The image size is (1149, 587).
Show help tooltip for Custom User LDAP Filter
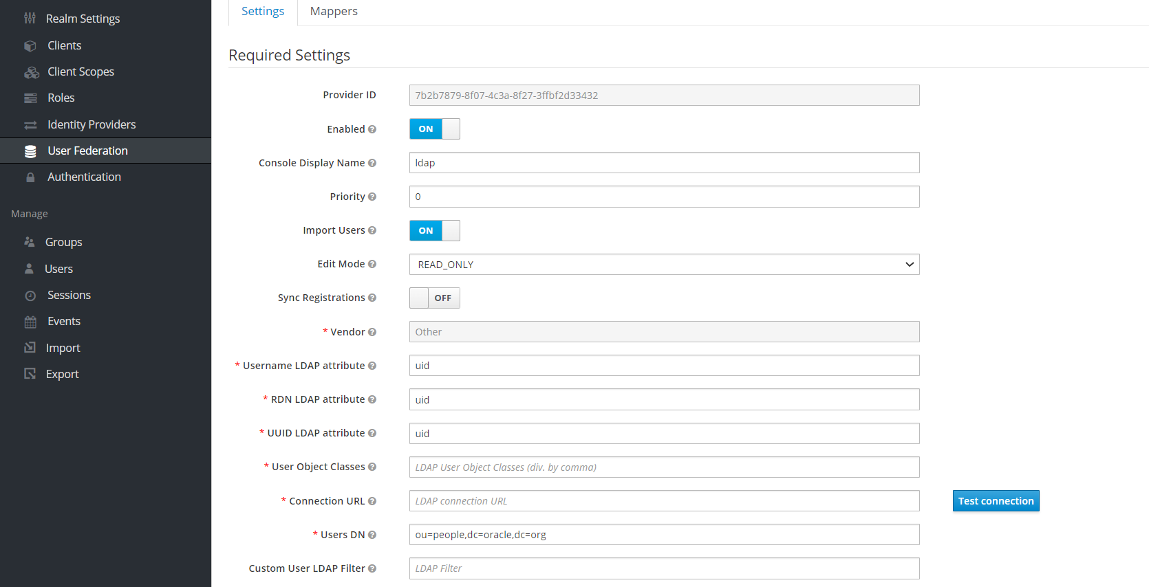(x=372, y=568)
